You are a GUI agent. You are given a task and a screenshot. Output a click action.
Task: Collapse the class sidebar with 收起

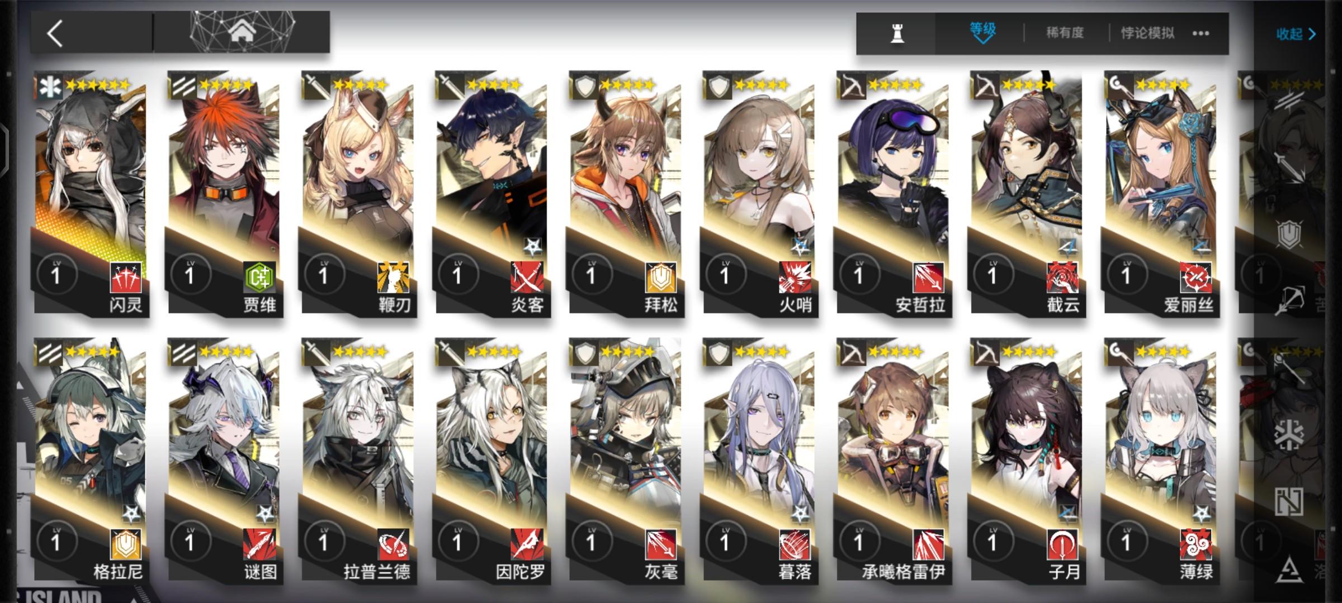click(x=1296, y=34)
